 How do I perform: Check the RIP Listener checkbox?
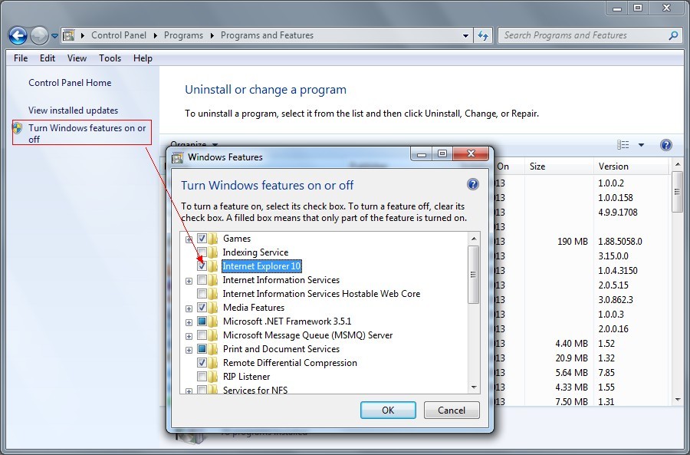[x=202, y=377]
